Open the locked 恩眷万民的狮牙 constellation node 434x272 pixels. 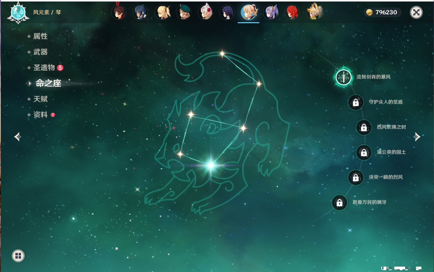click(340, 203)
